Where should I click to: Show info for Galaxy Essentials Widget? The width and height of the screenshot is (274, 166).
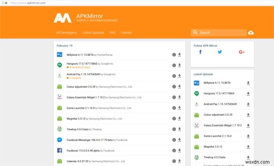(174, 97)
